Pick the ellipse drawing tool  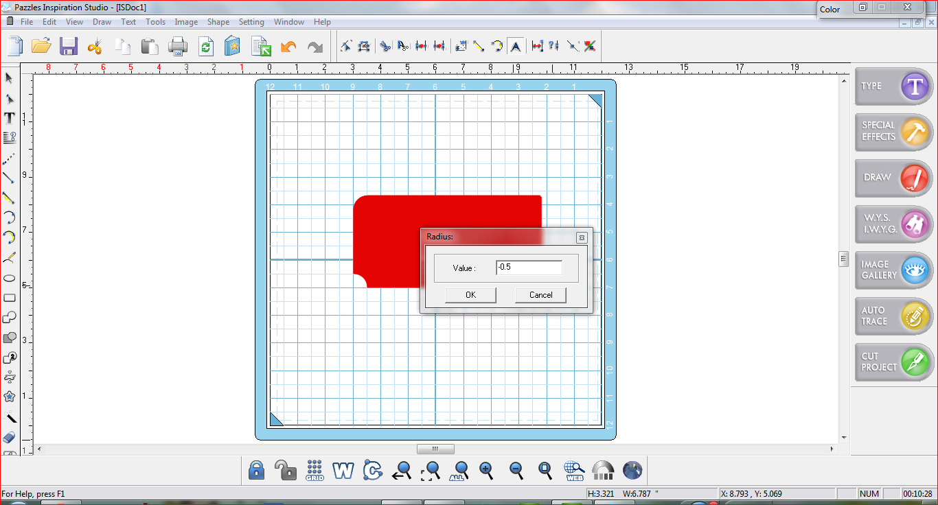(x=10, y=278)
